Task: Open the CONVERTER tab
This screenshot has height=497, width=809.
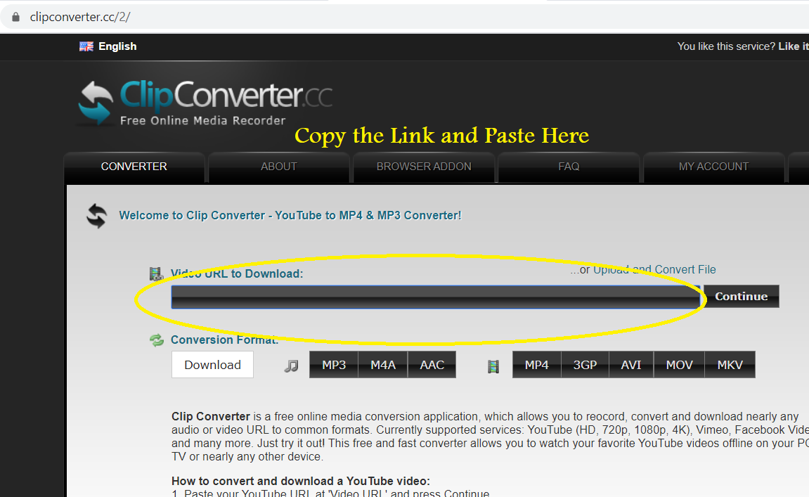Action: pos(134,167)
